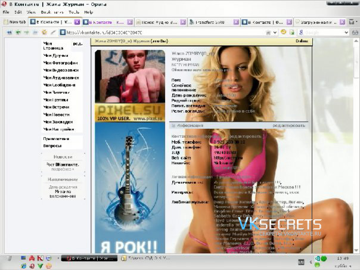Close the 'Загруженная' tab
Image resolution: width=360 pixels, height=270 pixels.
(342, 22)
